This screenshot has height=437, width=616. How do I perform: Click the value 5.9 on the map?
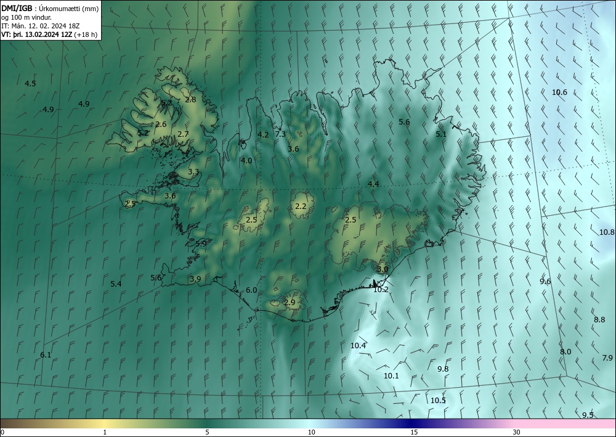click(201, 243)
